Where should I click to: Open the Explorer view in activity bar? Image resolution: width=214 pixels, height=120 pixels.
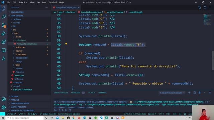tap(4, 8)
